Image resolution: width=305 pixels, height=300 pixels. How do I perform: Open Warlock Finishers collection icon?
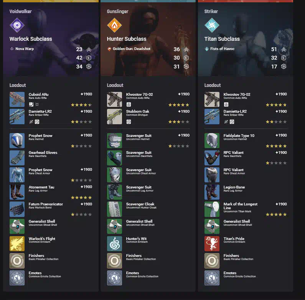click(17, 261)
